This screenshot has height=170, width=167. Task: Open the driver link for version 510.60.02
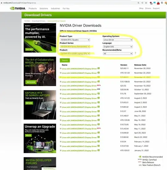[x=79, y=138]
